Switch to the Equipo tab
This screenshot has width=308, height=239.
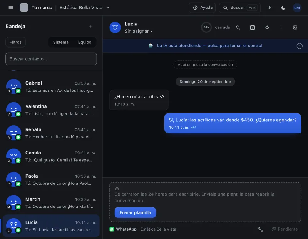85,42
